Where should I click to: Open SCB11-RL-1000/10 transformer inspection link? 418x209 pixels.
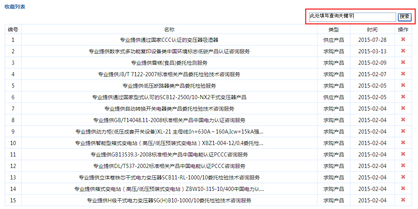click(169, 178)
